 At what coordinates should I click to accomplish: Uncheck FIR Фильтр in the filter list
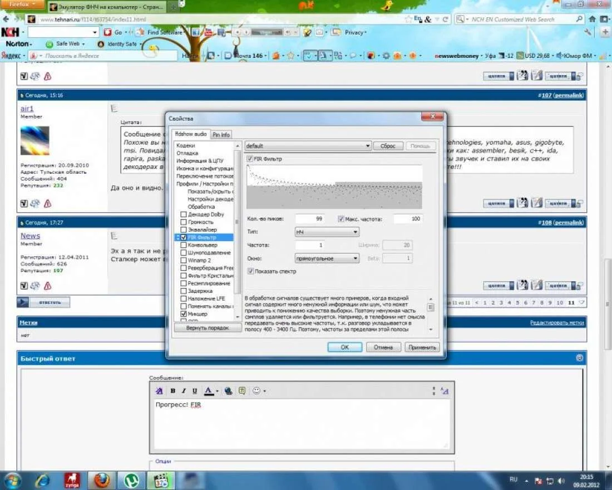184,238
